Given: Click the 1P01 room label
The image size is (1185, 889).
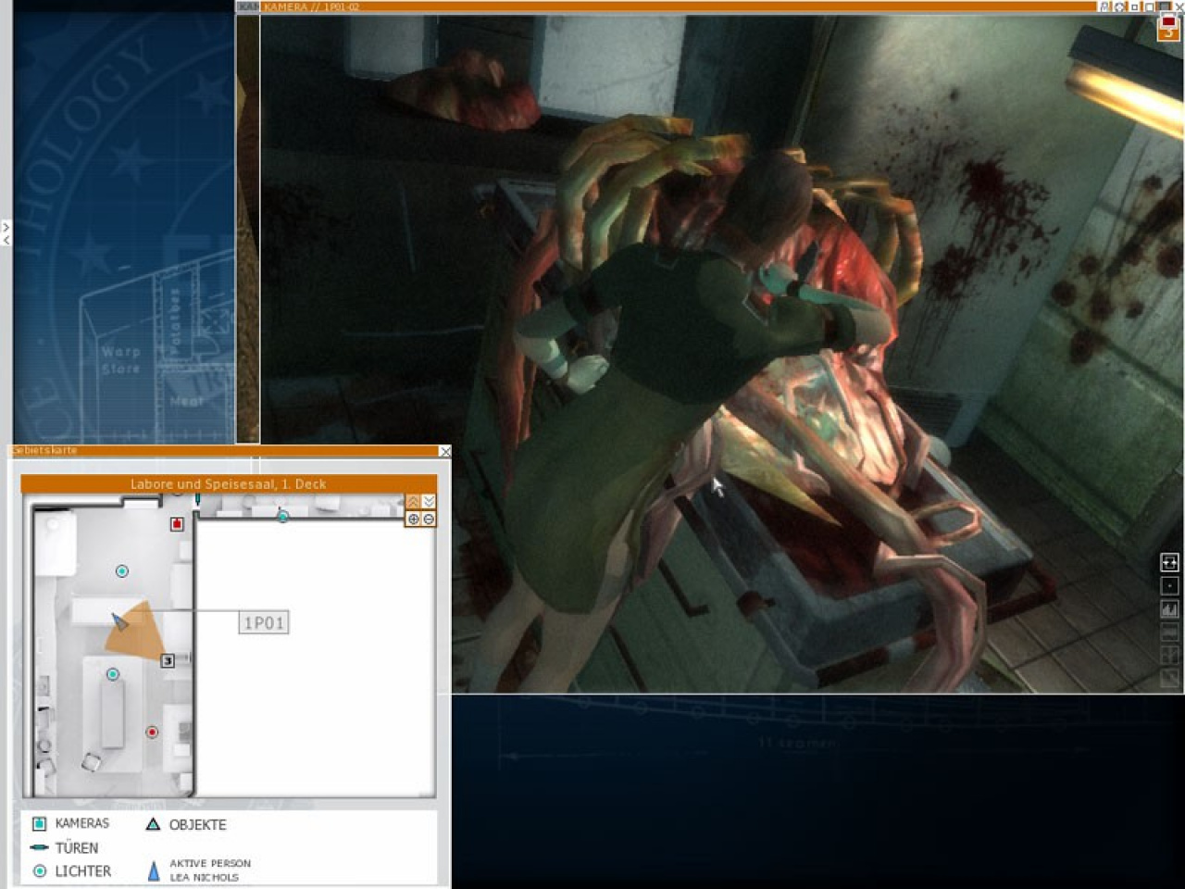Looking at the screenshot, I should click(x=264, y=623).
